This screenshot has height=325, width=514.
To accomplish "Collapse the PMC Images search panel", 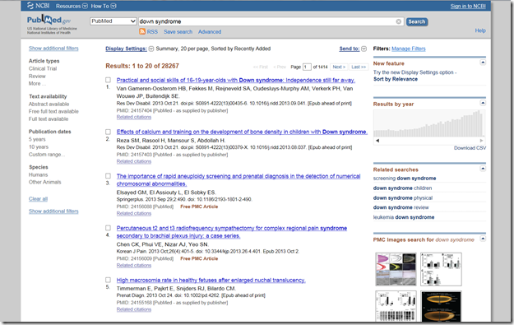I will [x=483, y=239].
